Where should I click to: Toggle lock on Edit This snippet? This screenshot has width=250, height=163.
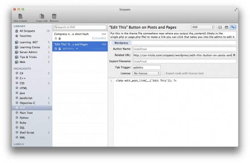(x=60, y=49)
